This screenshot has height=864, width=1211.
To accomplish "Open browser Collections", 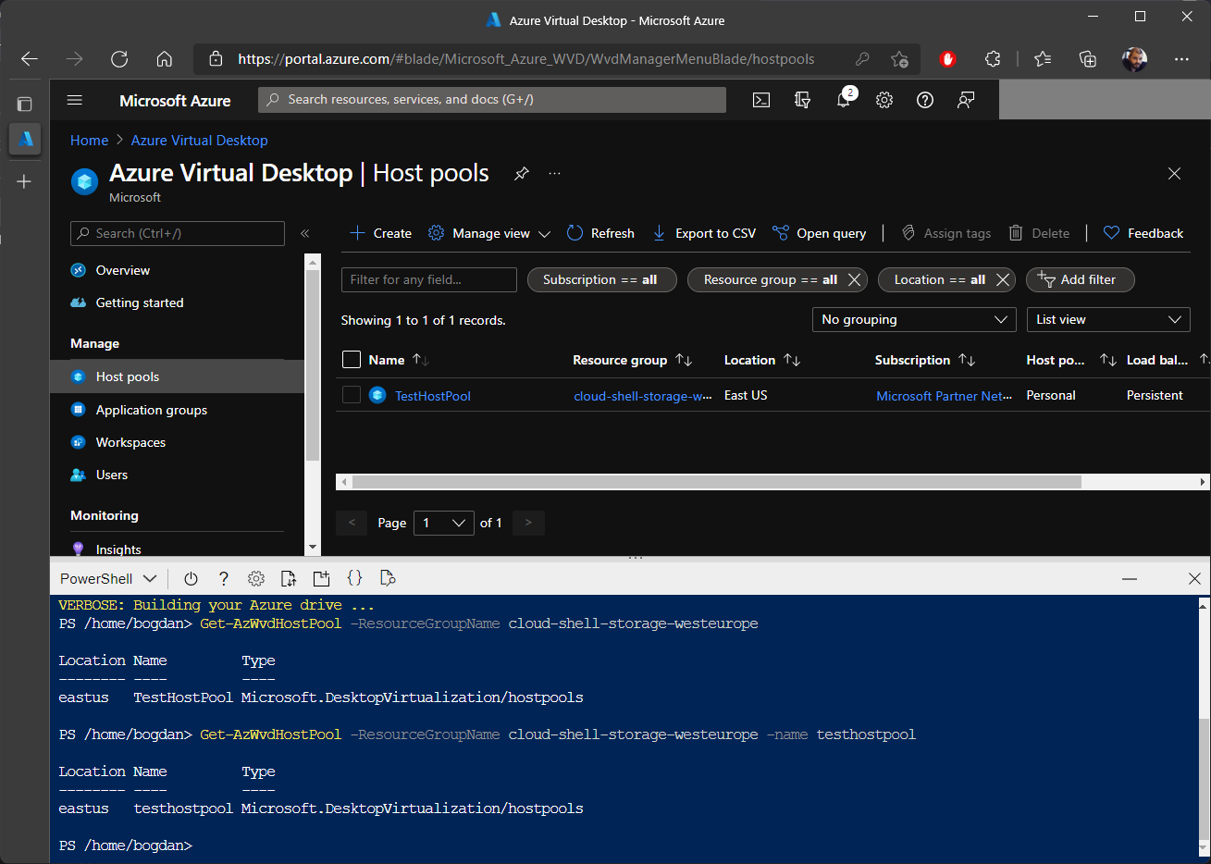I will click(x=1088, y=59).
